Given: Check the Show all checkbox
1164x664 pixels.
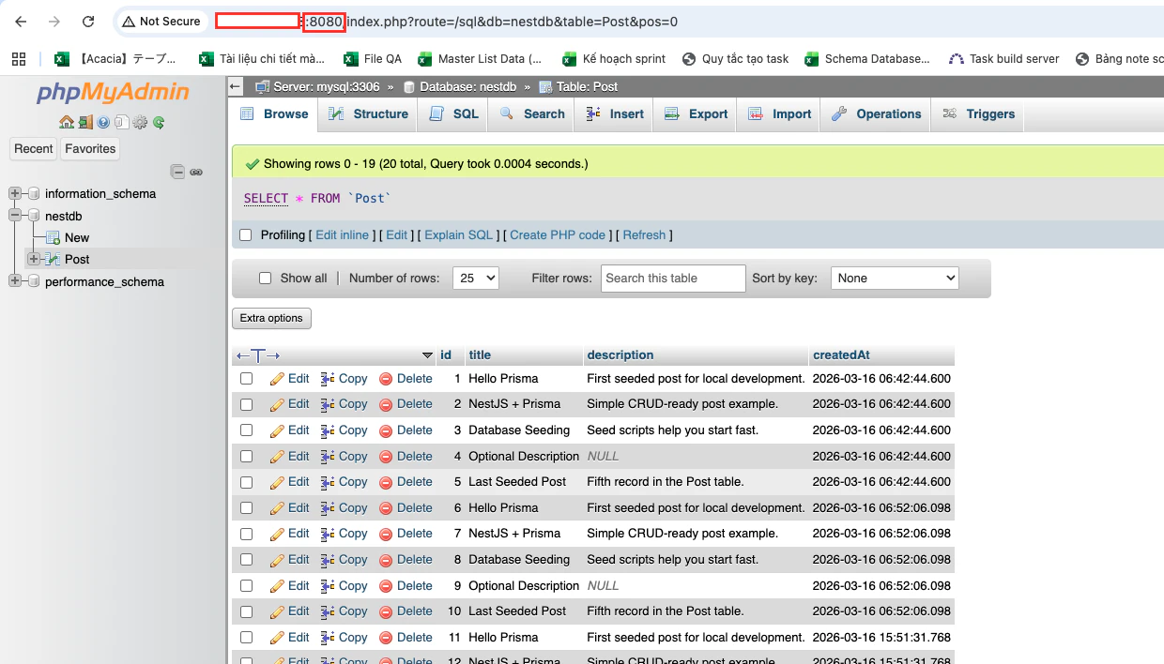Looking at the screenshot, I should pos(265,279).
